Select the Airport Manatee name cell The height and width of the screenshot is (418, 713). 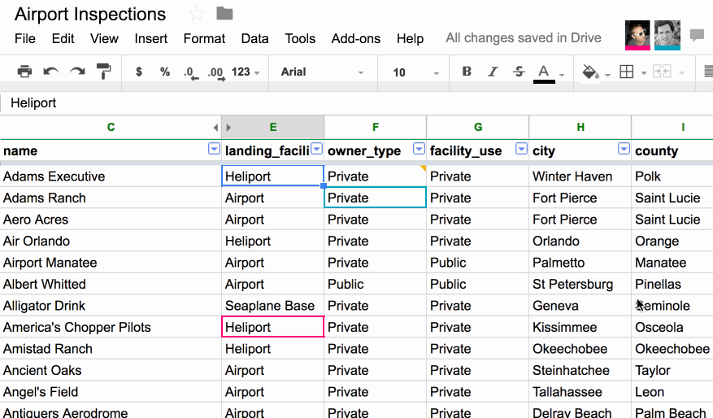pos(111,263)
